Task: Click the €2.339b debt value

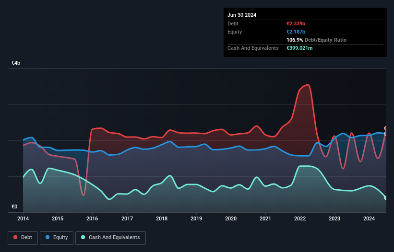Action: [x=296, y=23]
